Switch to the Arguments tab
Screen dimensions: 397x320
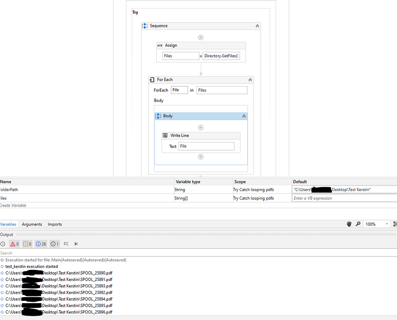[31, 224]
